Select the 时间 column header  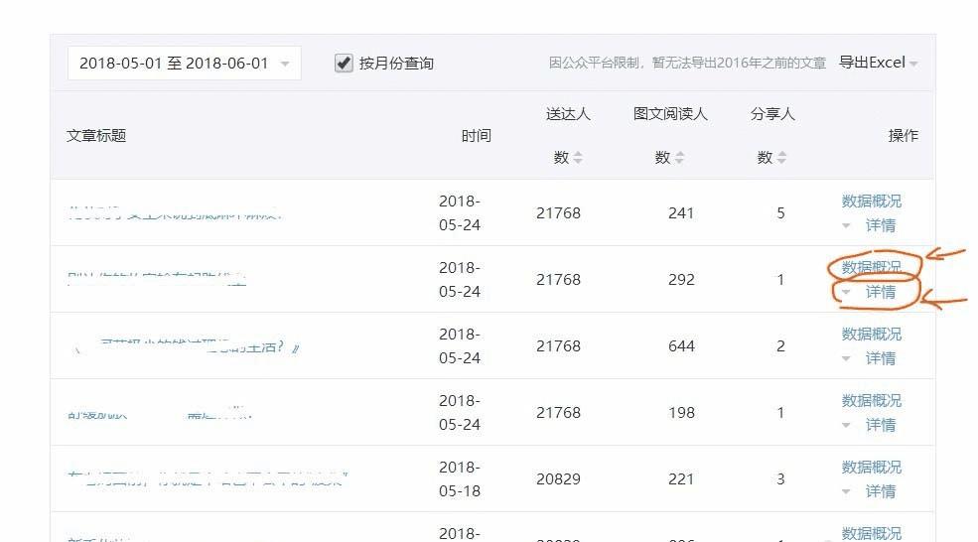pos(477,135)
